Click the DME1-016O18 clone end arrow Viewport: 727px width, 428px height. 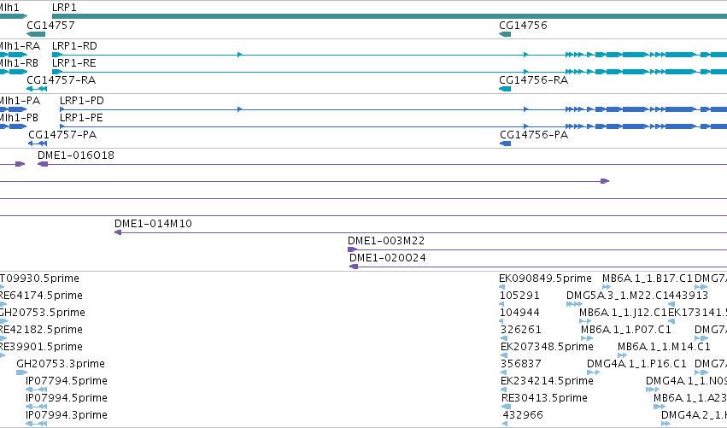pyautogui.click(x=43, y=164)
